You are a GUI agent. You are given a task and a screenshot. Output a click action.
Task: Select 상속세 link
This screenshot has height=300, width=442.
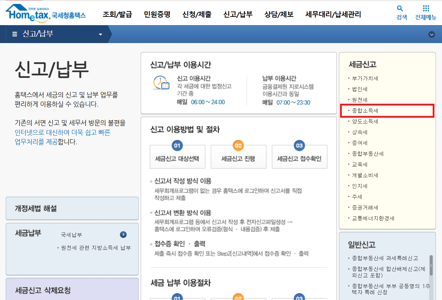pyautogui.click(x=360, y=132)
